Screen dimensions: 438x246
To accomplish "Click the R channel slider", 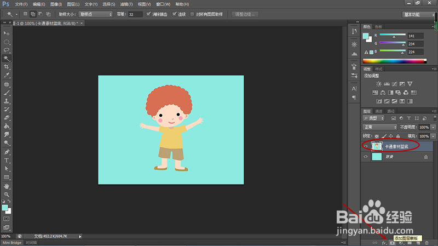I will [x=393, y=36].
